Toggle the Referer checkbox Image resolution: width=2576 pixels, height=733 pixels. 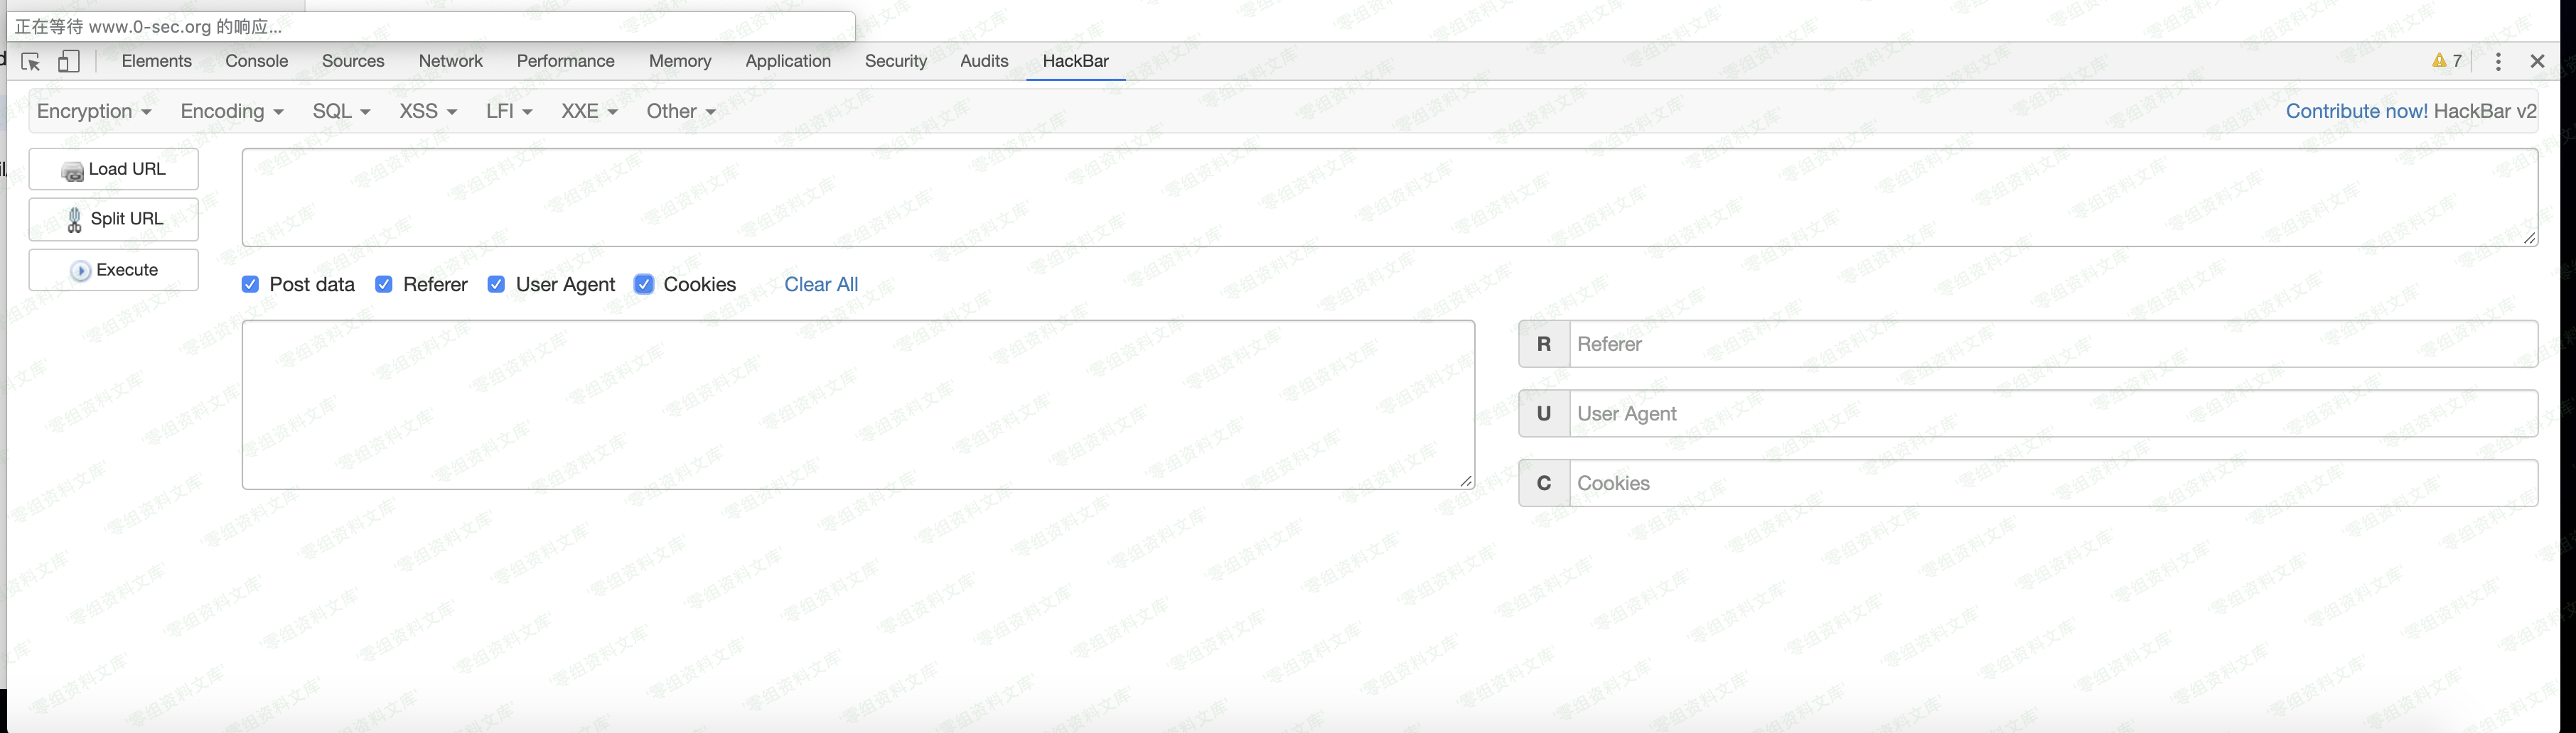(384, 285)
